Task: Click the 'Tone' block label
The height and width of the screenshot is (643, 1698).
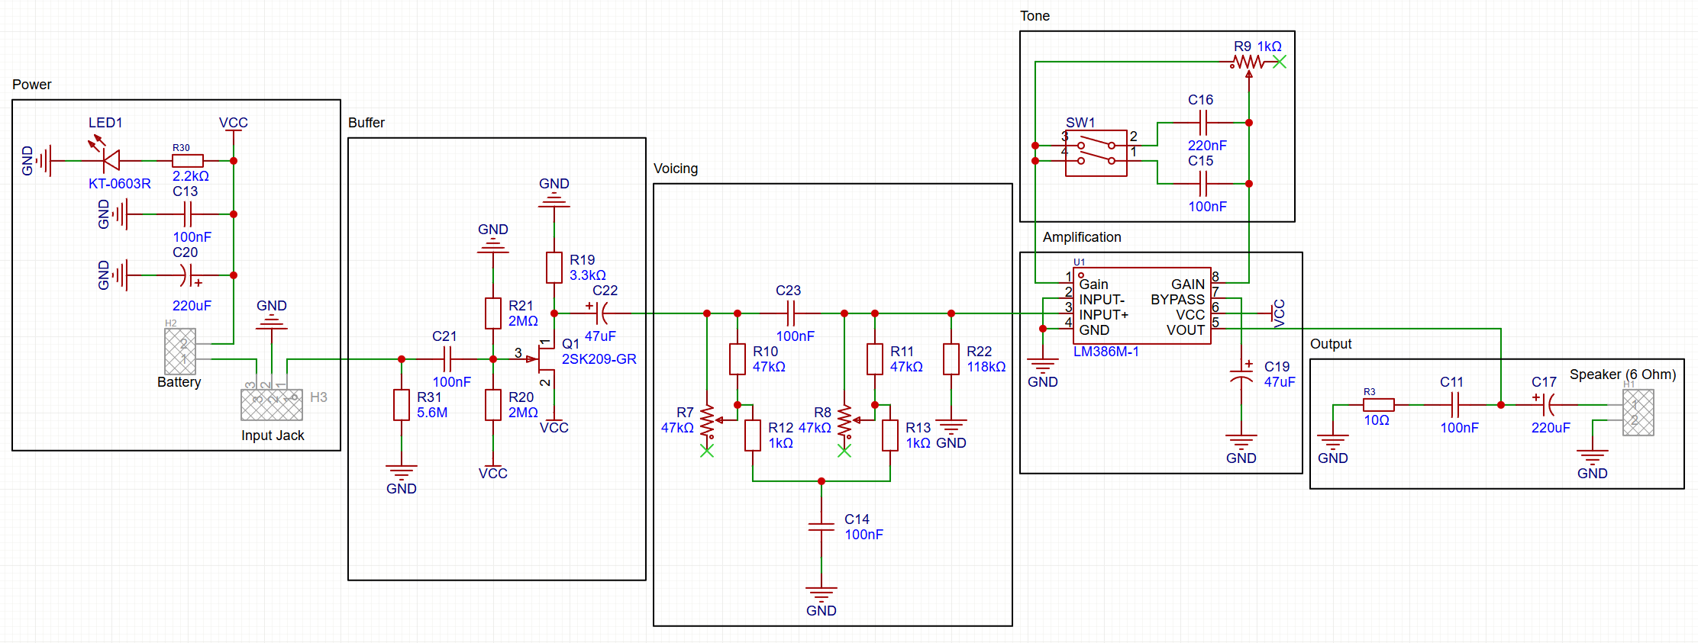Action: coord(1035,16)
